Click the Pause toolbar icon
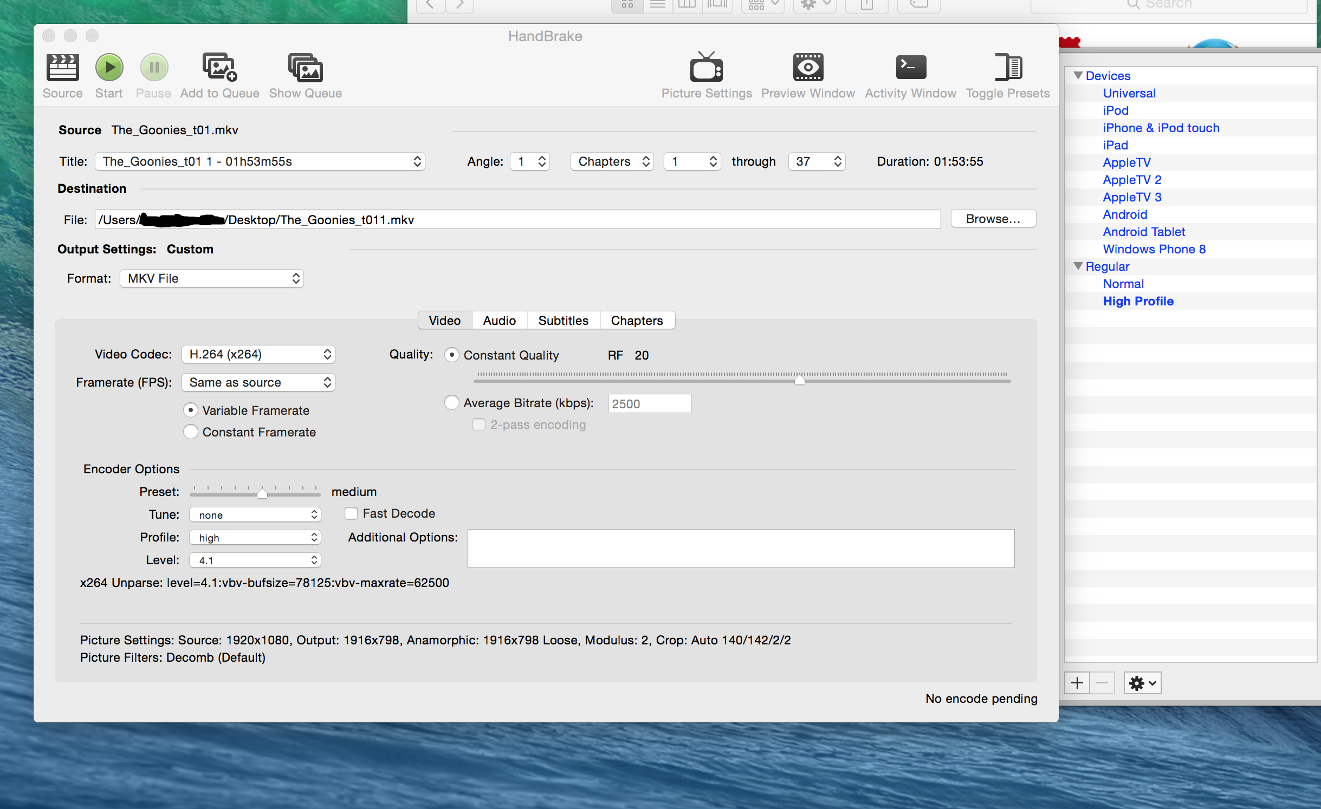Screen dimensions: 1321x809 (154, 68)
